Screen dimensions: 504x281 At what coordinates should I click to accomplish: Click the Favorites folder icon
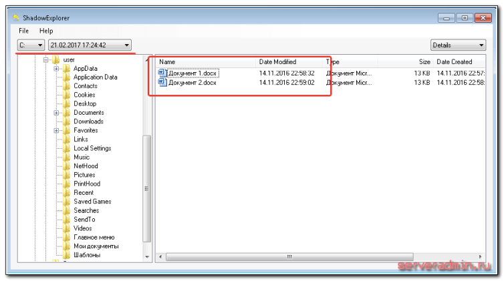click(x=67, y=130)
